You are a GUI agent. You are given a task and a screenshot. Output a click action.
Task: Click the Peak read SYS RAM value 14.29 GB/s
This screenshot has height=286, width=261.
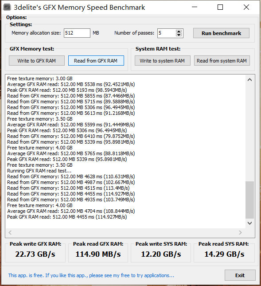click(x=224, y=254)
